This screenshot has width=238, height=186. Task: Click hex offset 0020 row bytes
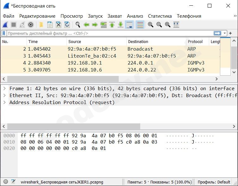(x=63, y=148)
